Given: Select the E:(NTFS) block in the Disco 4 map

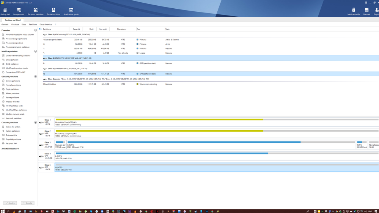Looking at the screenshot, I should tap(217, 156).
